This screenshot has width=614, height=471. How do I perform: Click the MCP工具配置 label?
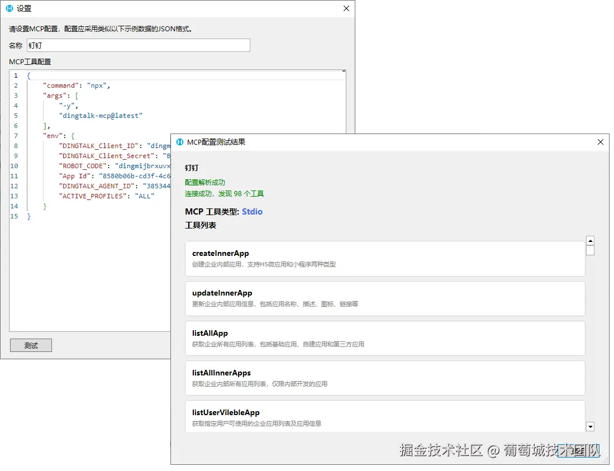pyautogui.click(x=30, y=62)
